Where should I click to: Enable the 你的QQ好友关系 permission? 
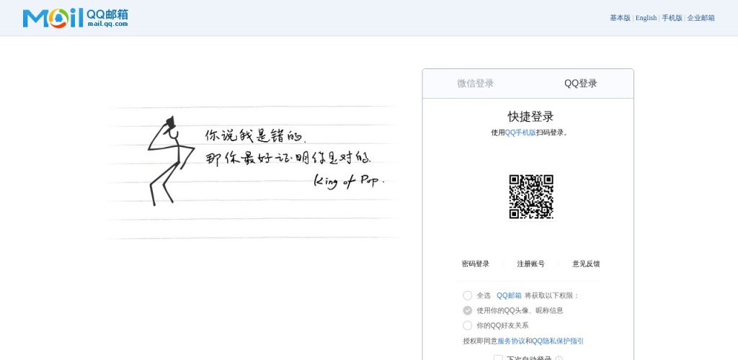pos(468,325)
